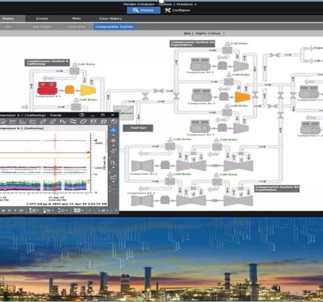Expand the plot layout grid dropdown
The height and width of the screenshot is (302, 323).
coord(80,210)
